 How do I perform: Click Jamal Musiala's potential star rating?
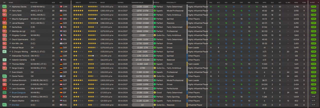pyautogui.click(x=93, y=23)
